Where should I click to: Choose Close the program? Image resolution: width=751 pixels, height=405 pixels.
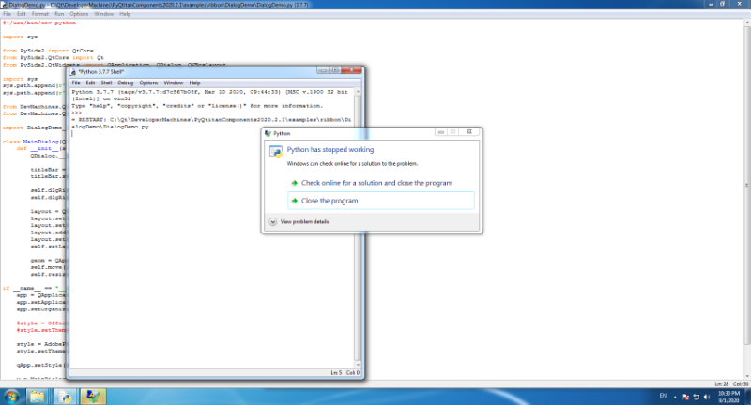329,201
